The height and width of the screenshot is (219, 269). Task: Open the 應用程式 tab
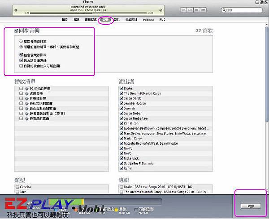(x=91, y=20)
